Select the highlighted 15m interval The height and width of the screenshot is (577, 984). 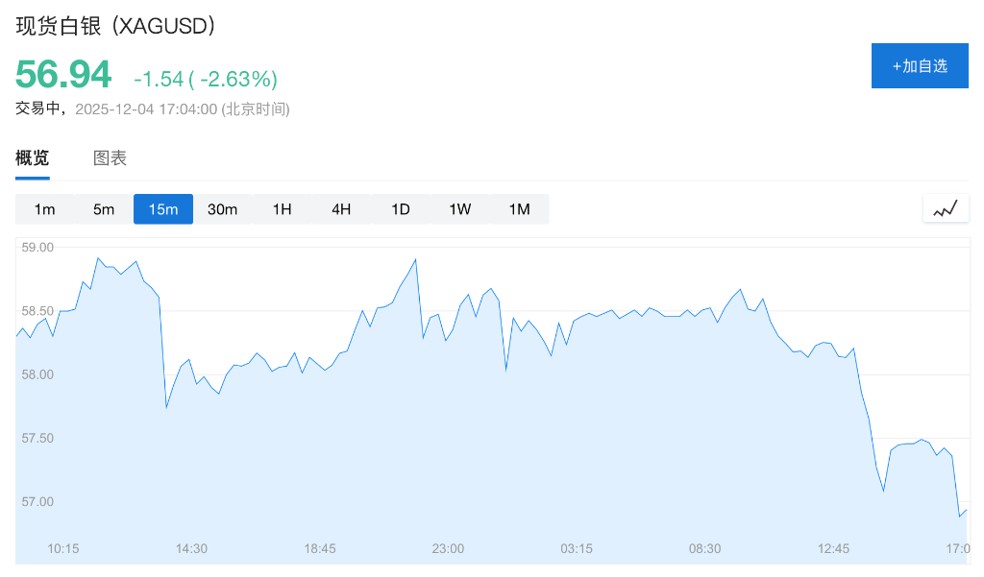163,209
